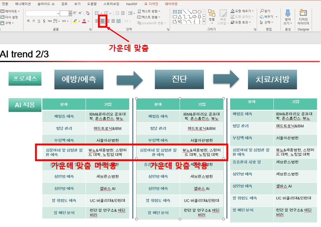Pick the right brace shape
Viewport: 321px width, 227px height.
pos(200,21)
